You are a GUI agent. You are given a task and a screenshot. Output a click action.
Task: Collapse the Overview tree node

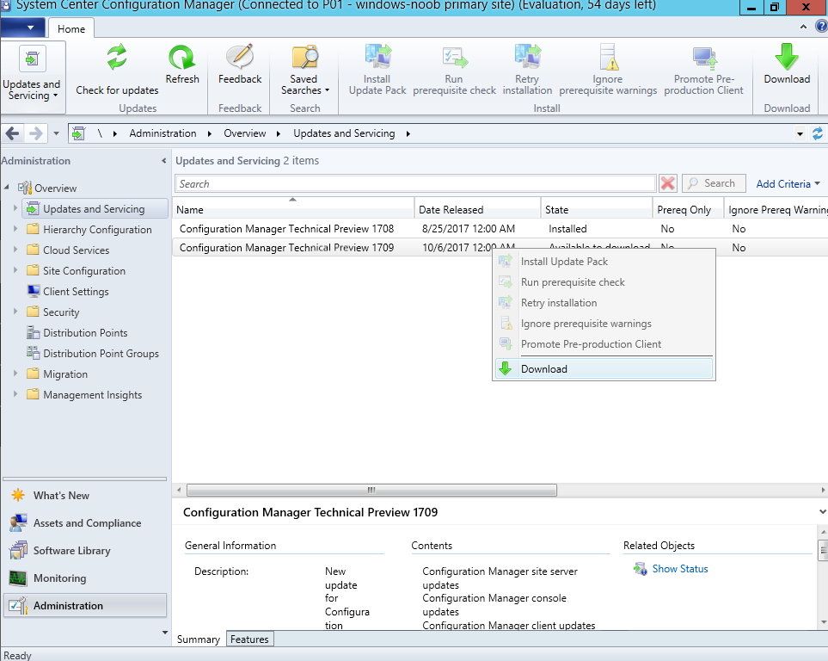point(7,187)
